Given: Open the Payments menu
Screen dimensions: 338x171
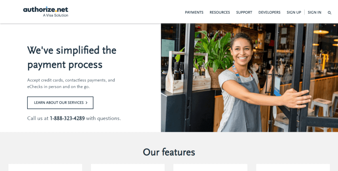Looking at the screenshot, I should [194, 13].
